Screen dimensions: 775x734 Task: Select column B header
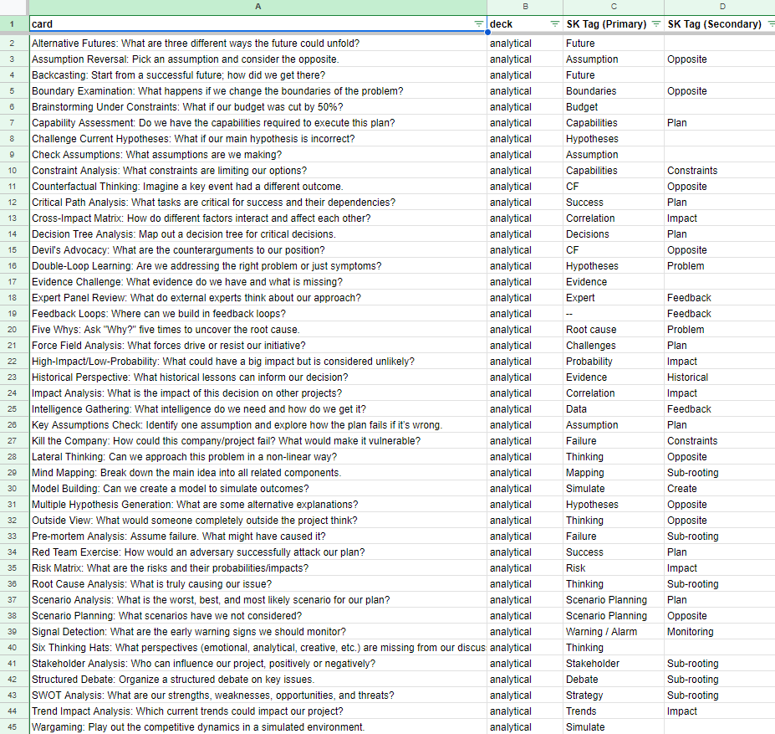[525, 7]
